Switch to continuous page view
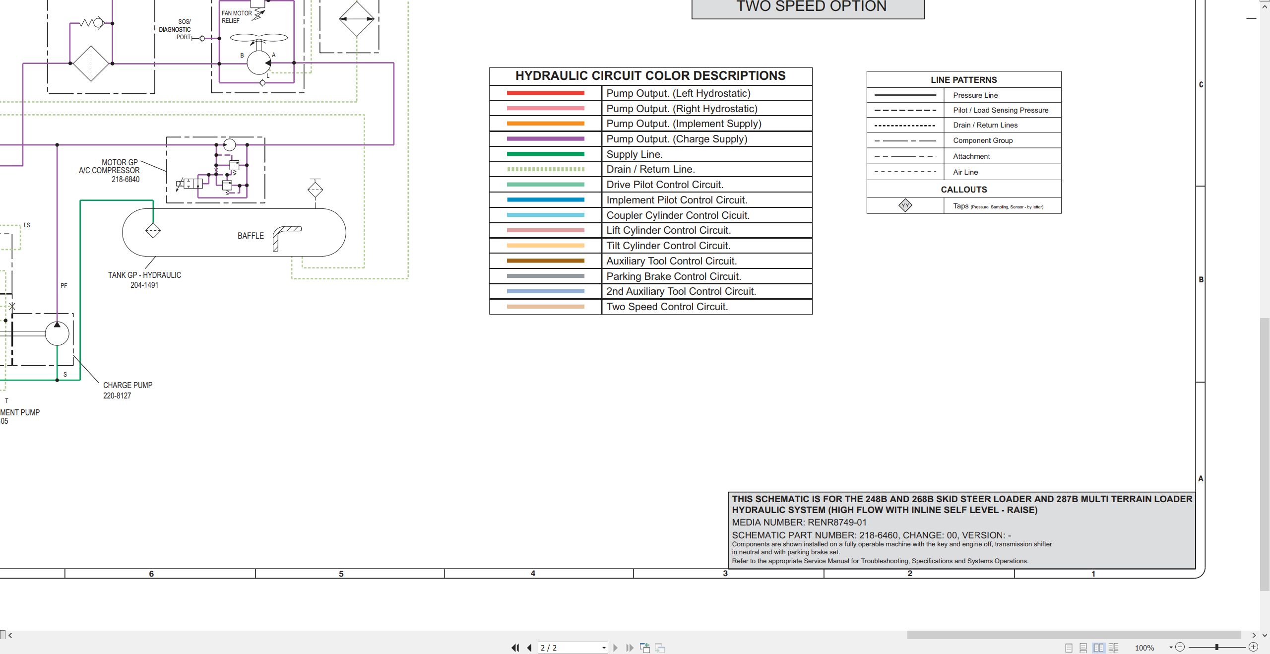The width and height of the screenshot is (1270, 654). pos(1083,648)
